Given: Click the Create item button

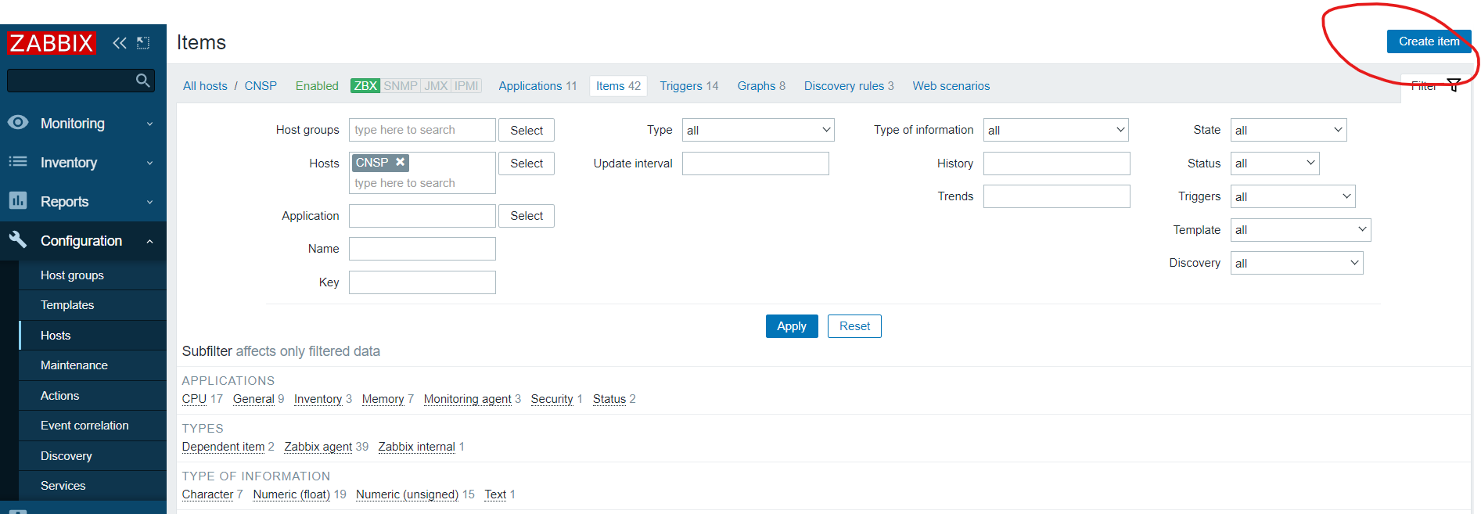Looking at the screenshot, I should point(1429,41).
